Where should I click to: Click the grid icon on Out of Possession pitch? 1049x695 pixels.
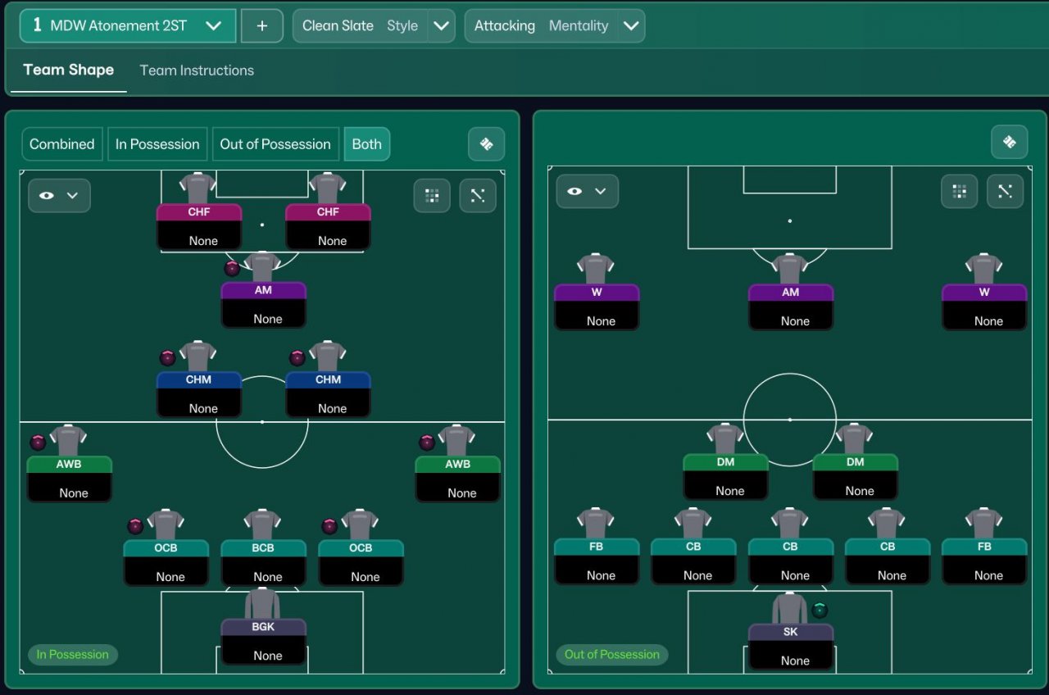[x=960, y=191]
